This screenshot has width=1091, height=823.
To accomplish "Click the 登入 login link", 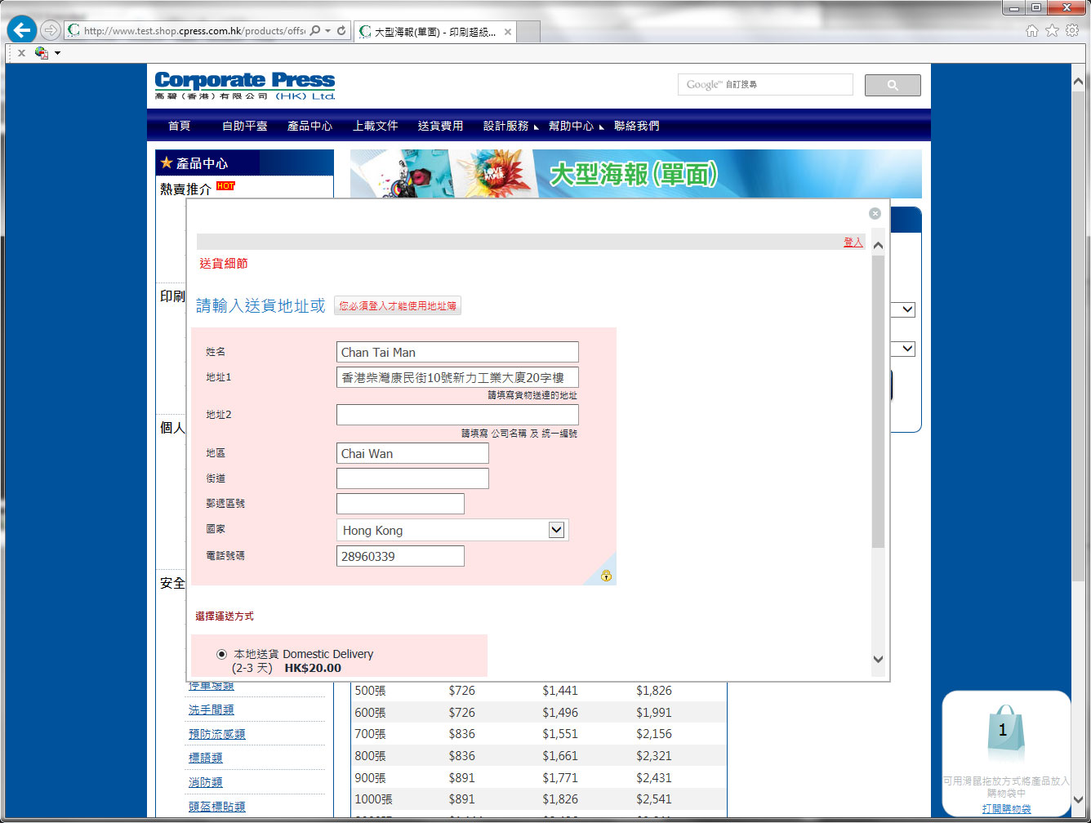I will pos(853,242).
